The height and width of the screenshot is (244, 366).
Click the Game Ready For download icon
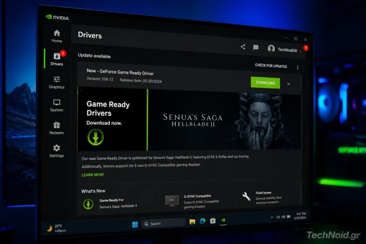88,204
